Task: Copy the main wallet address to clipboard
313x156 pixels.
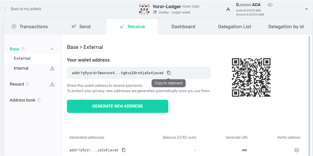Action: [169, 73]
